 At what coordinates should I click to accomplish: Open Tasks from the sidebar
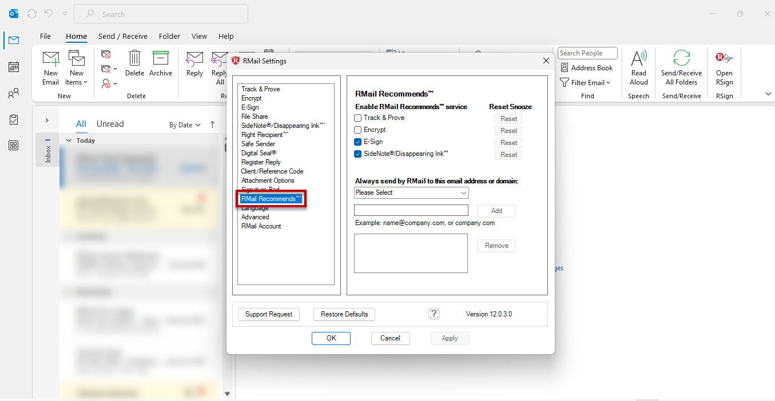[14, 119]
